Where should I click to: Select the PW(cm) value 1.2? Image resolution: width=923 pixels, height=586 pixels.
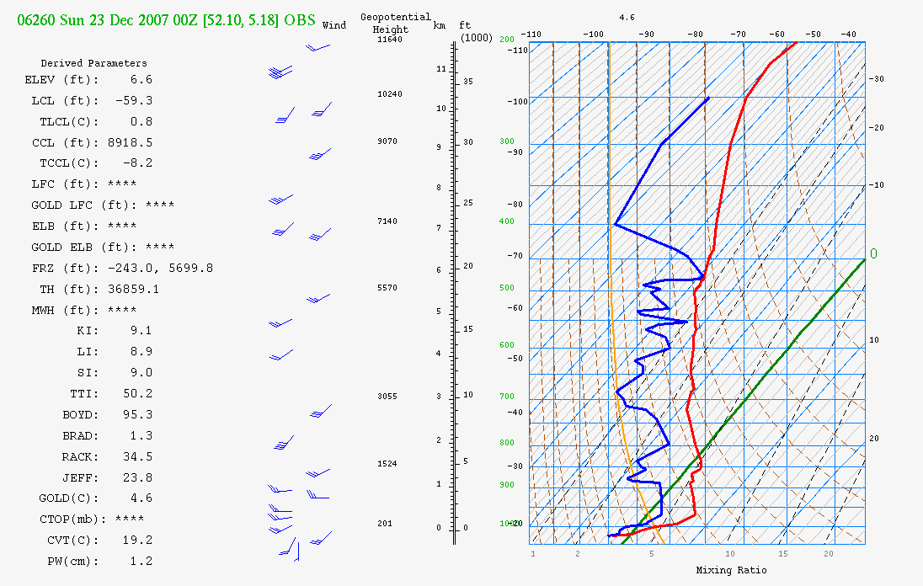(x=141, y=562)
